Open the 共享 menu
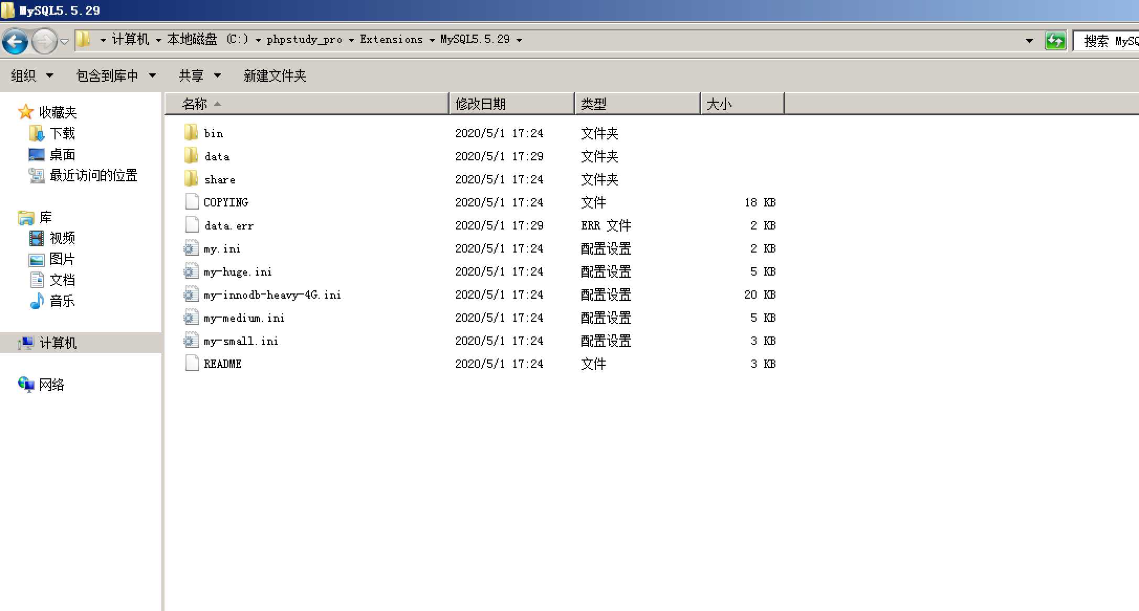The height and width of the screenshot is (611, 1139). click(x=200, y=75)
